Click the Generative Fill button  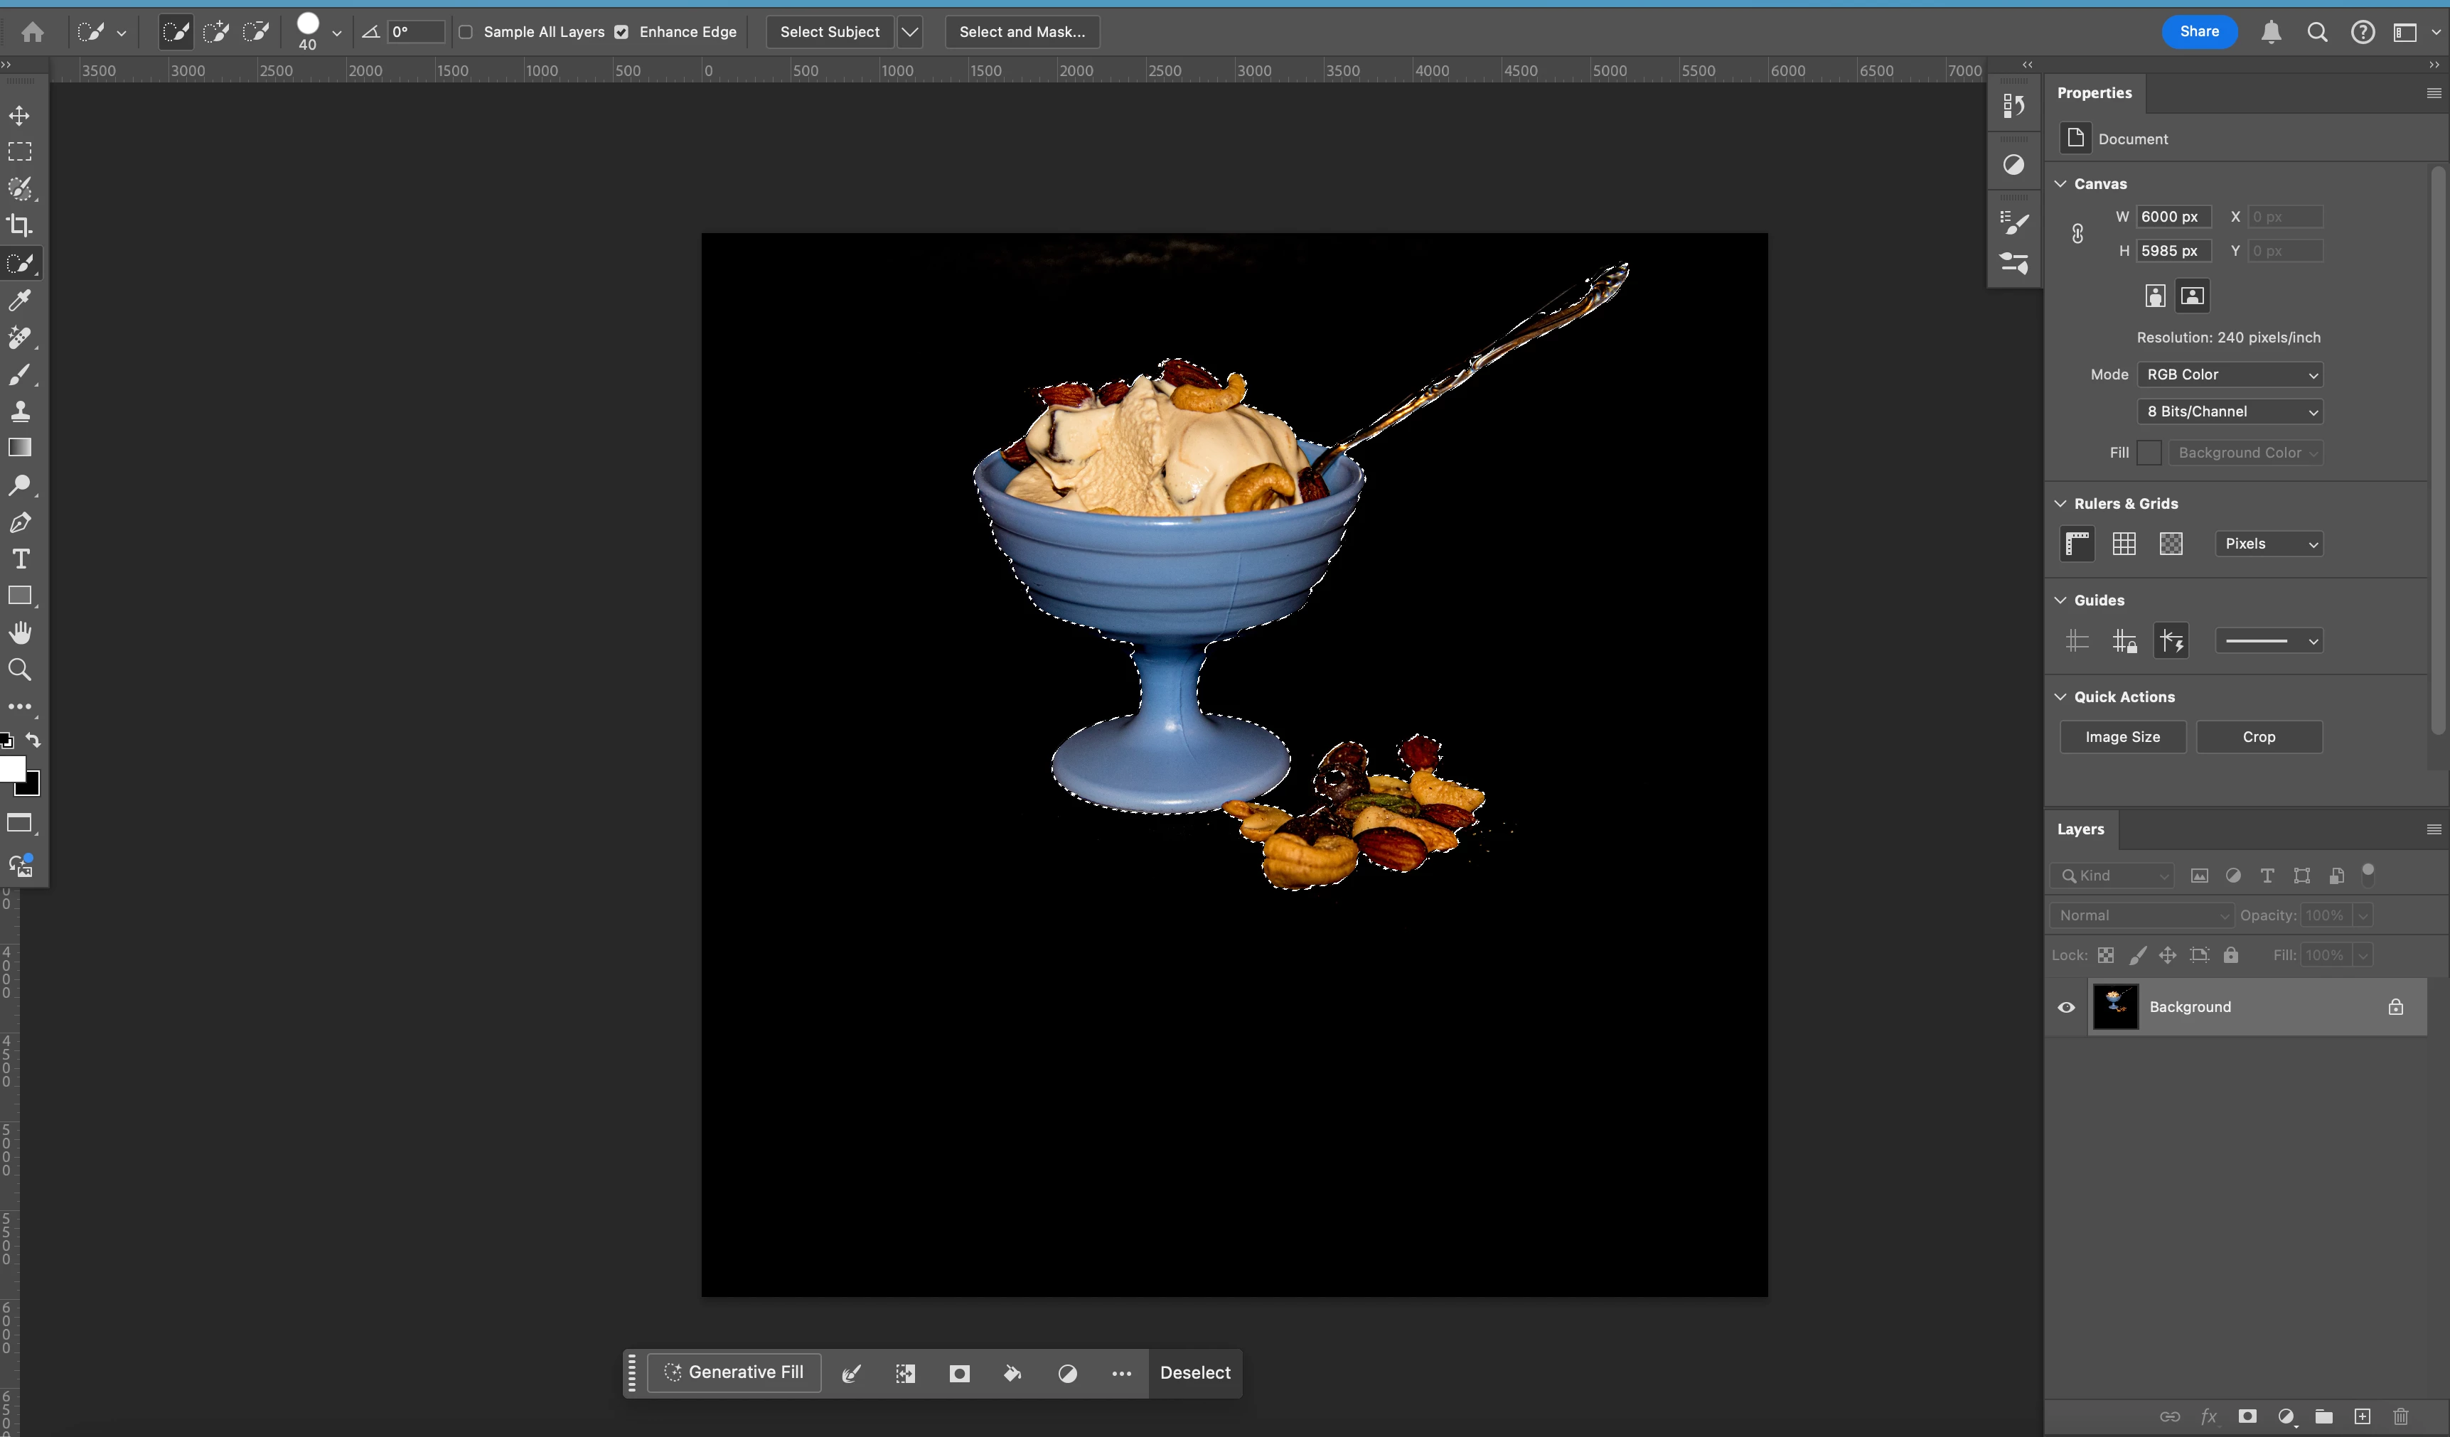[734, 1372]
